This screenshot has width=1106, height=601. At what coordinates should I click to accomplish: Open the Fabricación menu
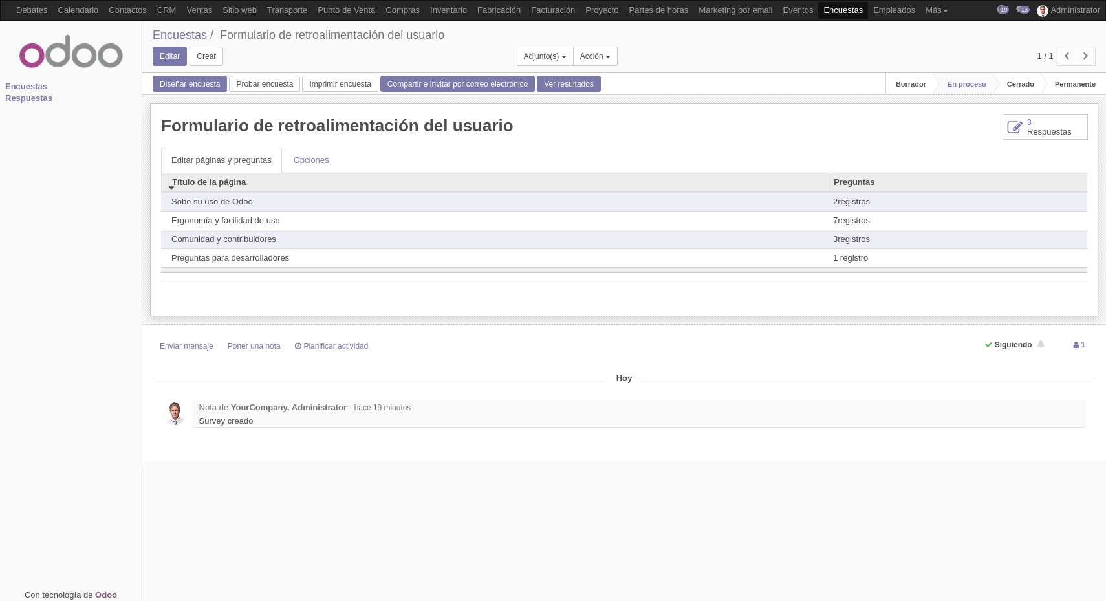coord(499,10)
